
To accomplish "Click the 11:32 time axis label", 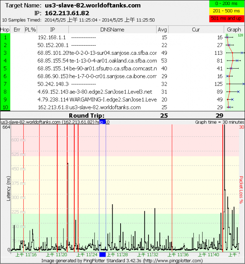I will point(148,254).
